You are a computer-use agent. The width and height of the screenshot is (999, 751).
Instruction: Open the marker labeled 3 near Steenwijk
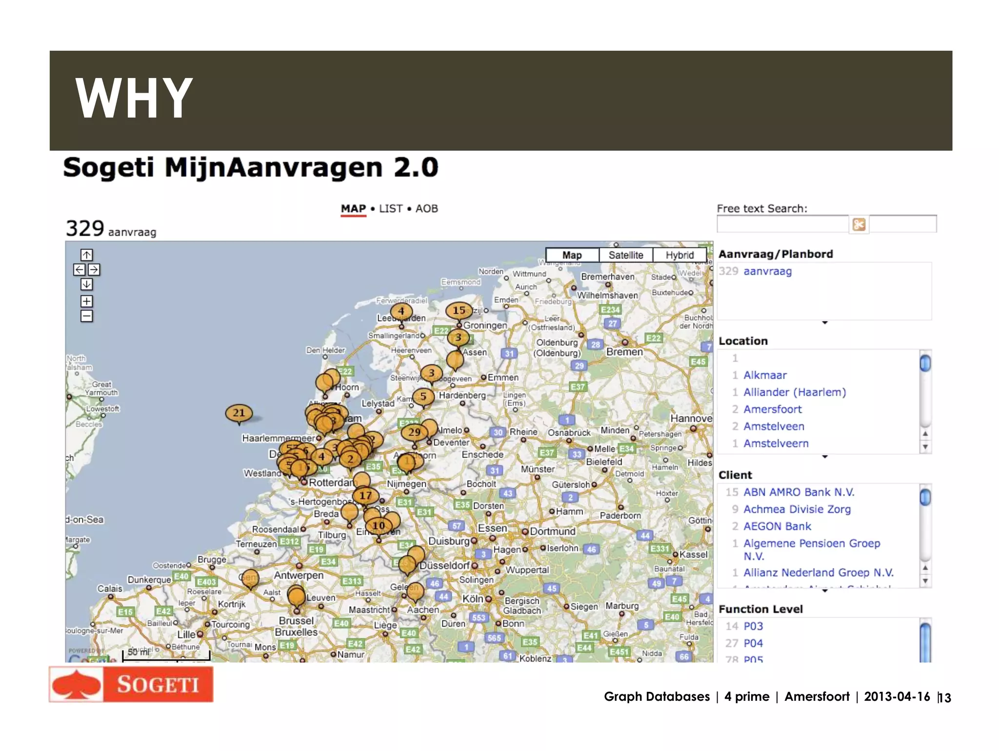(x=431, y=374)
